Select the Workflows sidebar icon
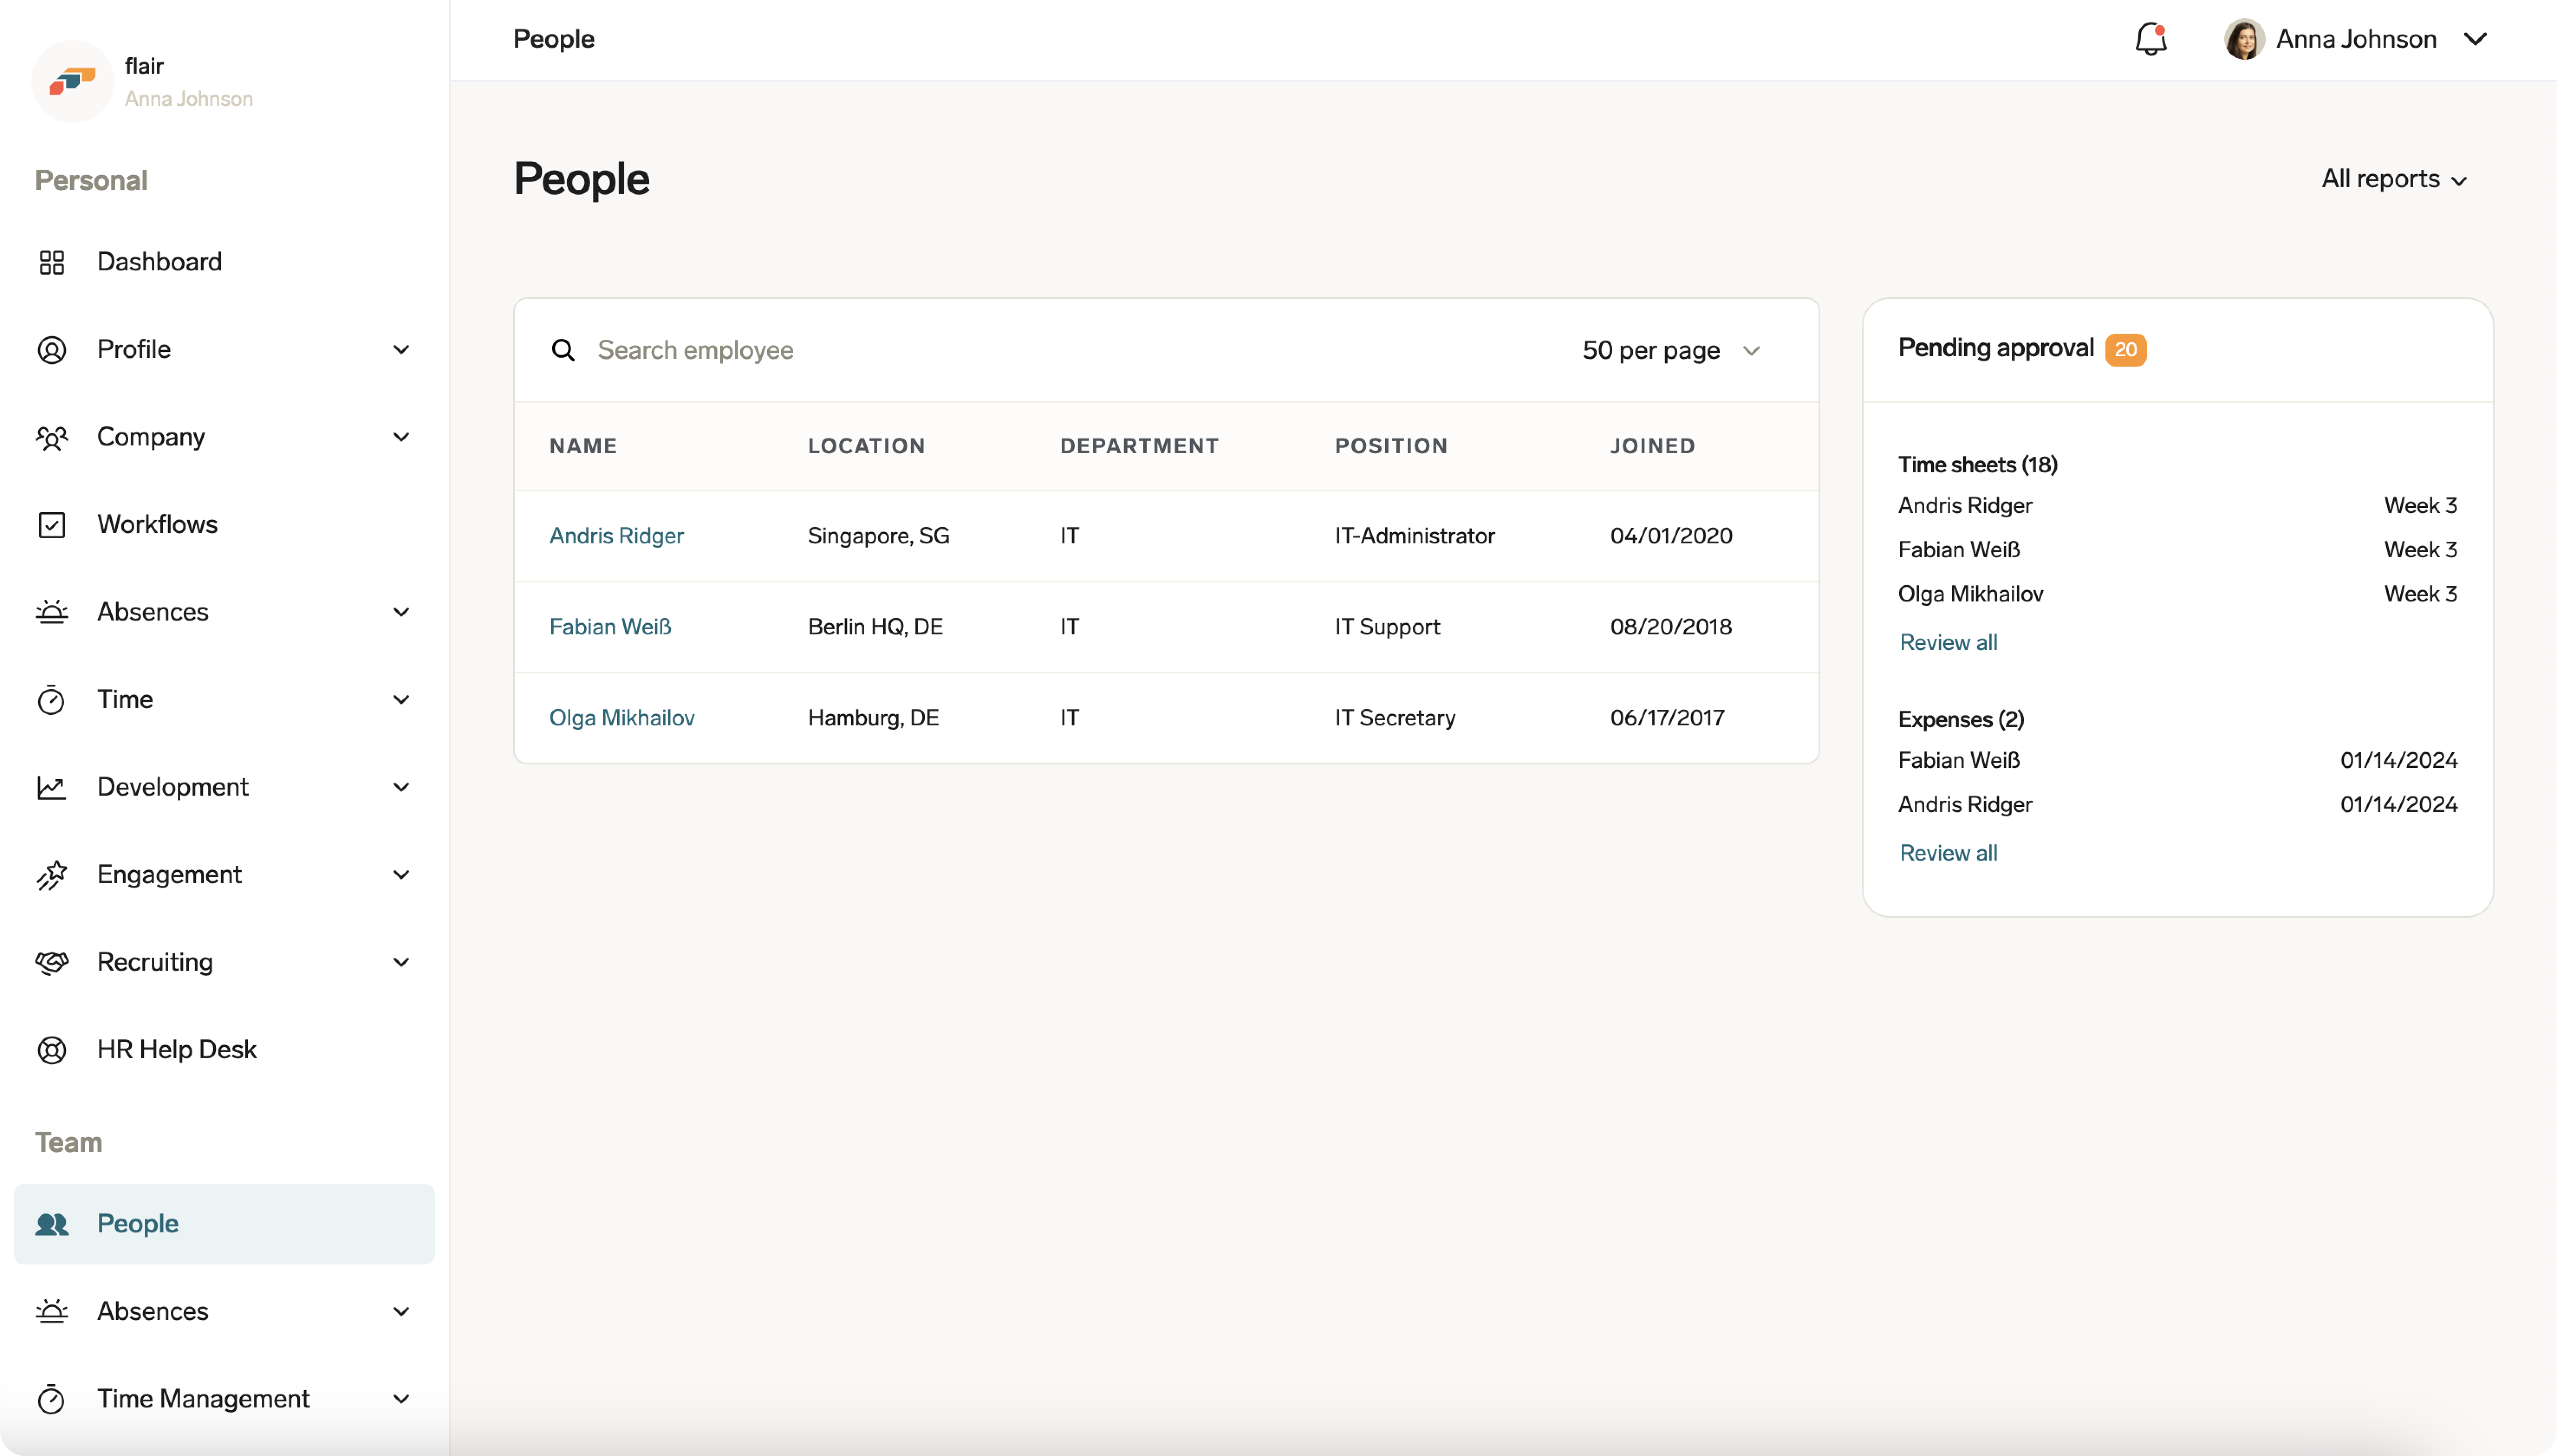The height and width of the screenshot is (1456, 2557). [53, 524]
